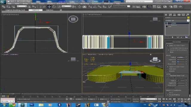Screen dimensions: 191x107
Task: Click Maximize Viewport Toggle icon
Action: 189,101
